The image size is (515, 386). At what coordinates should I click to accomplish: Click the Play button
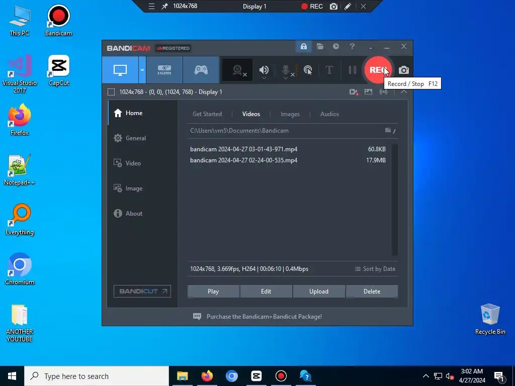click(213, 292)
